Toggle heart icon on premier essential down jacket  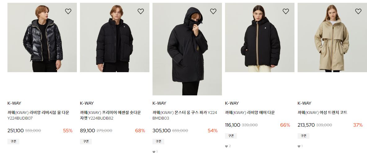tap(141, 11)
